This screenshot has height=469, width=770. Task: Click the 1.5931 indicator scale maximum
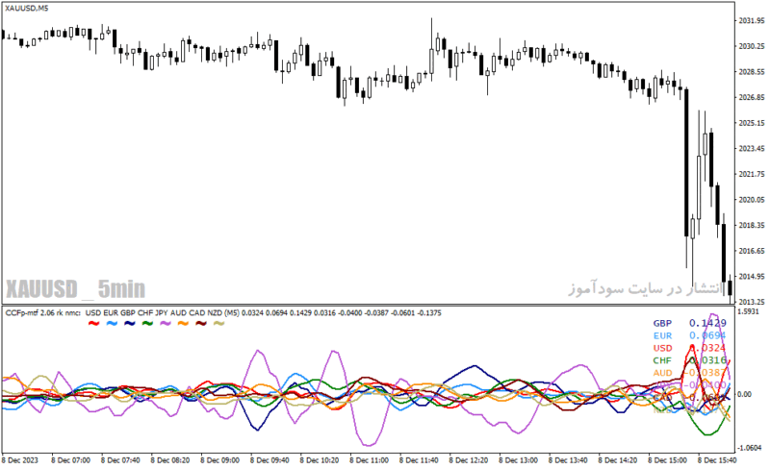pos(749,311)
